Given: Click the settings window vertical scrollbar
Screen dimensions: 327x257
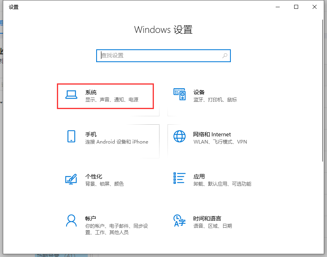Looking at the screenshot, I should pyautogui.click(x=323, y=90).
